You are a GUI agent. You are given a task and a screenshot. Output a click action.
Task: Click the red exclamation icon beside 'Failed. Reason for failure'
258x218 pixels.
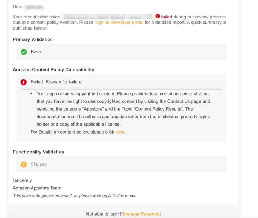(x=24, y=82)
